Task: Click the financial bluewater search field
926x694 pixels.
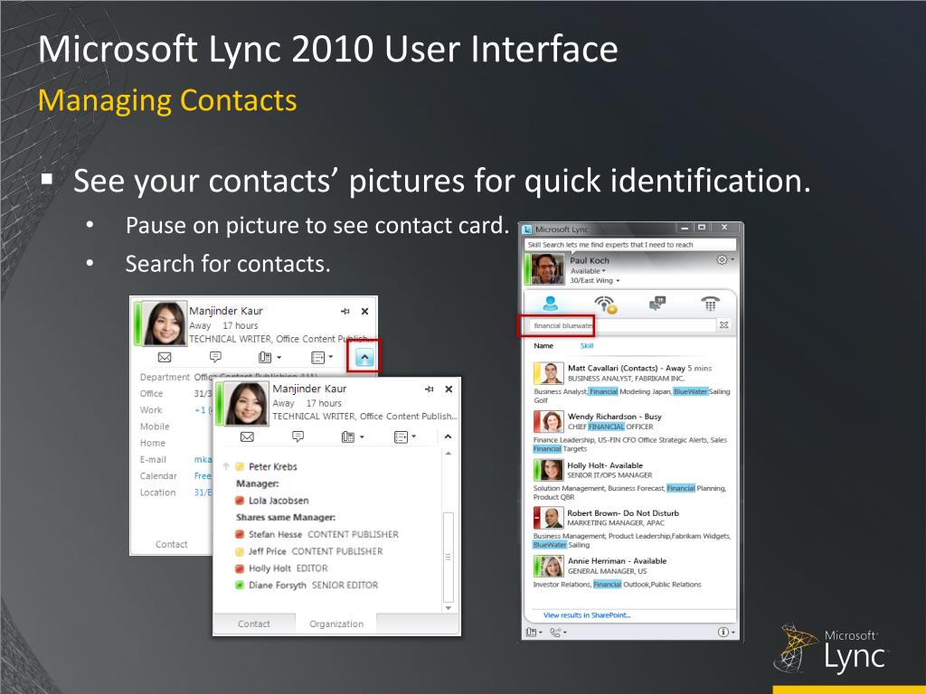Action: (x=622, y=325)
